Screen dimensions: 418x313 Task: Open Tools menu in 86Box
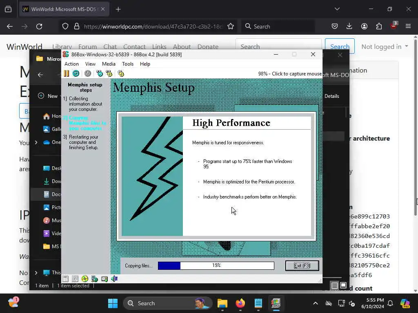128,64
